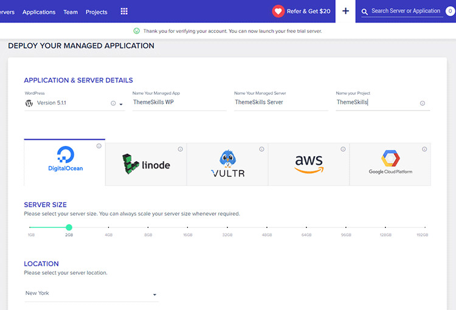The width and height of the screenshot is (456, 310).
Task: Click the smiley verification icon
Action: click(x=136, y=31)
